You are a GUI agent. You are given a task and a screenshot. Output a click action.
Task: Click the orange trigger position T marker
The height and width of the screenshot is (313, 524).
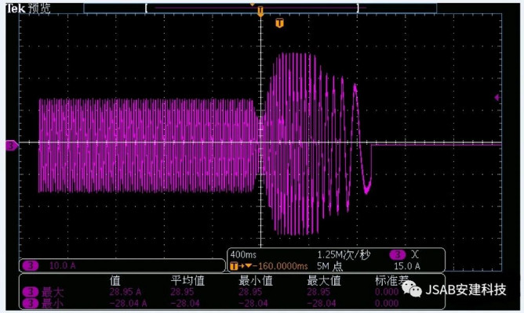coord(278,23)
